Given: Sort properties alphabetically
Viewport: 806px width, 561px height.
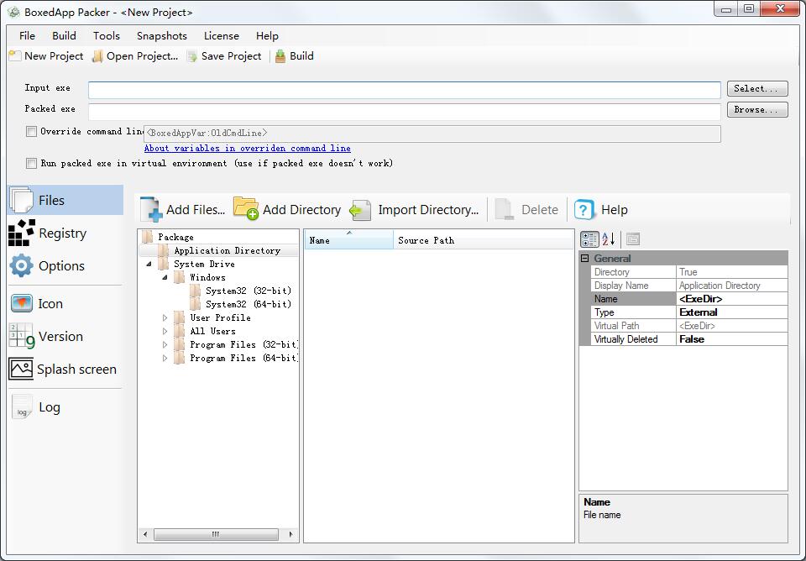Looking at the screenshot, I should (608, 239).
